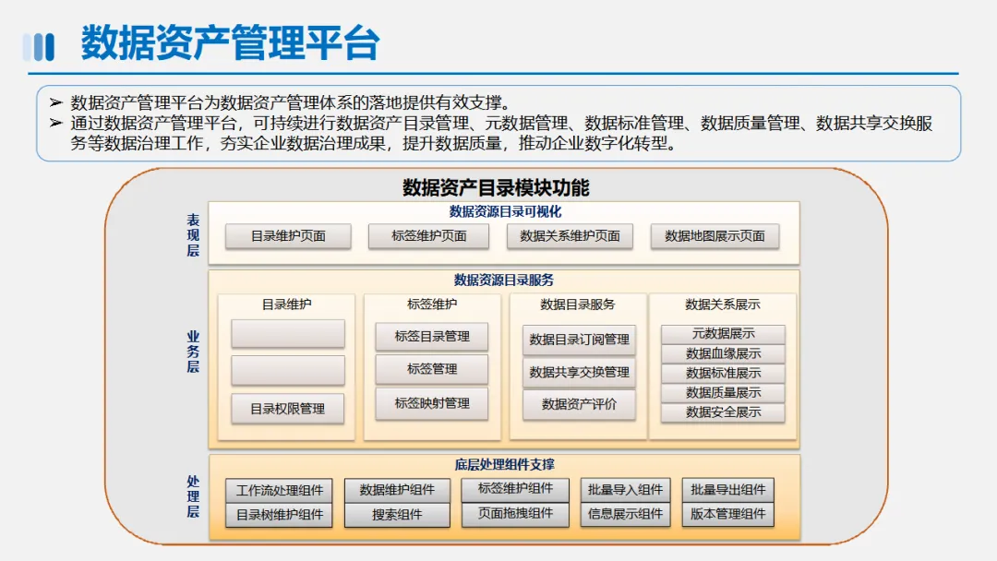The width and height of the screenshot is (997, 561).
Task: Click the 工作流处理组件 box
Action: click(x=279, y=491)
